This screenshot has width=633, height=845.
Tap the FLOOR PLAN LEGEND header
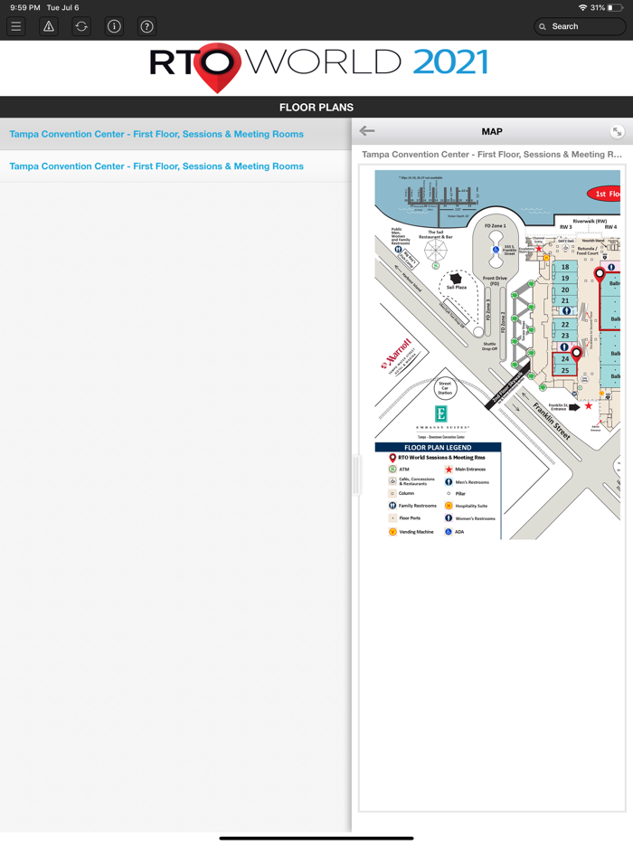point(438,447)
